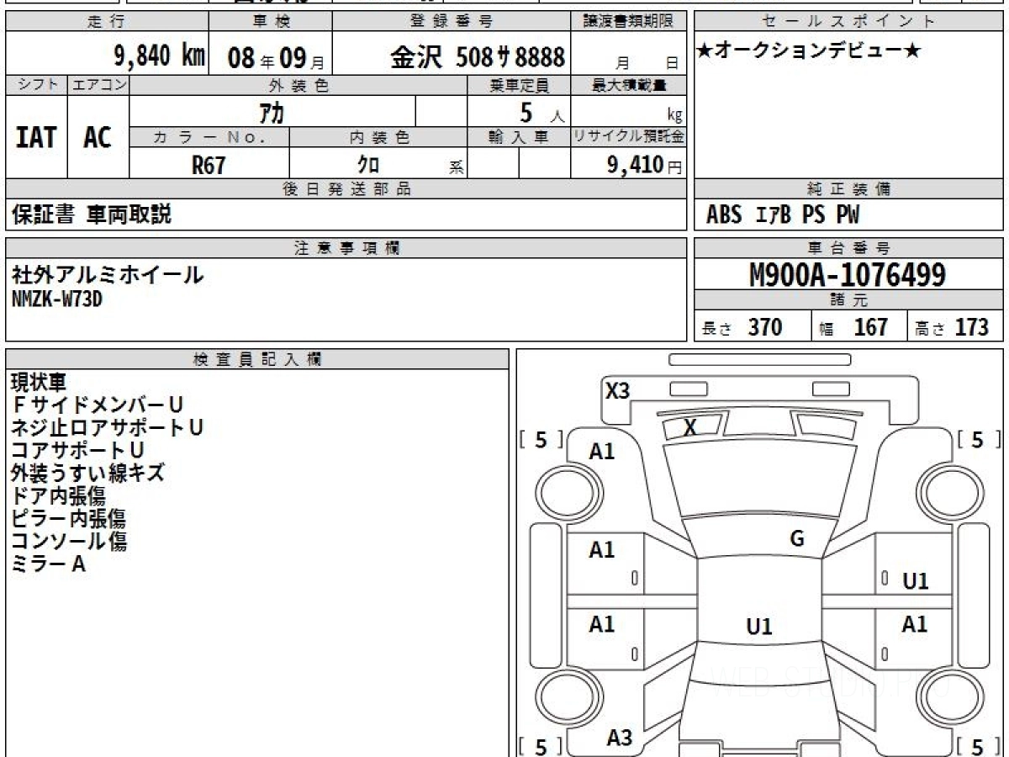1009x757 pixels.
Task: Click the ミラー A inspector note line
Action: (49, 564)
